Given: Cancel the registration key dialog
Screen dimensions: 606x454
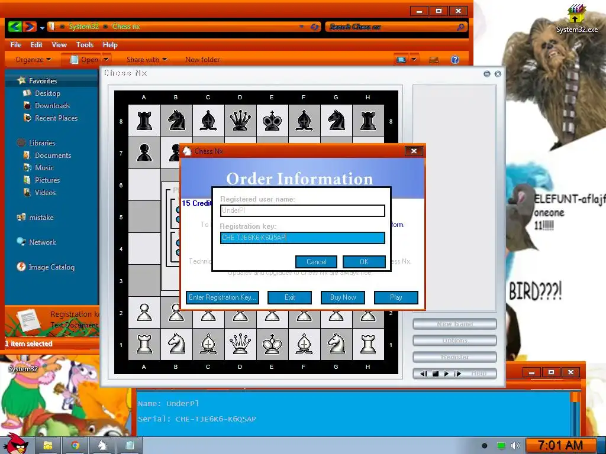Looking at the screenshot, I should [316, 262].
